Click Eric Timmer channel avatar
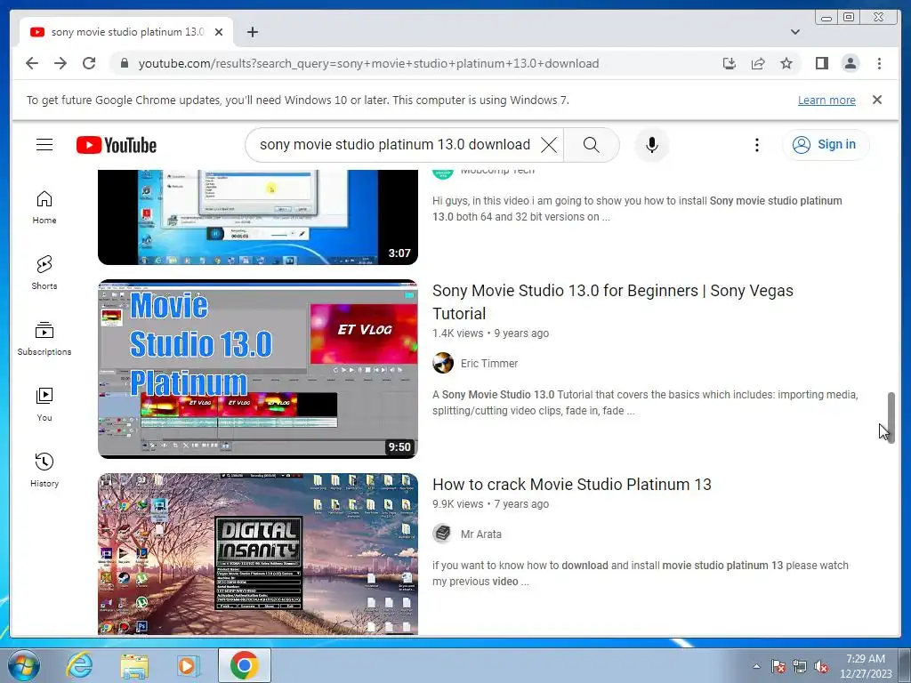Image resolution: width=911 pixels, height=683 pixels. pos(443,363)
